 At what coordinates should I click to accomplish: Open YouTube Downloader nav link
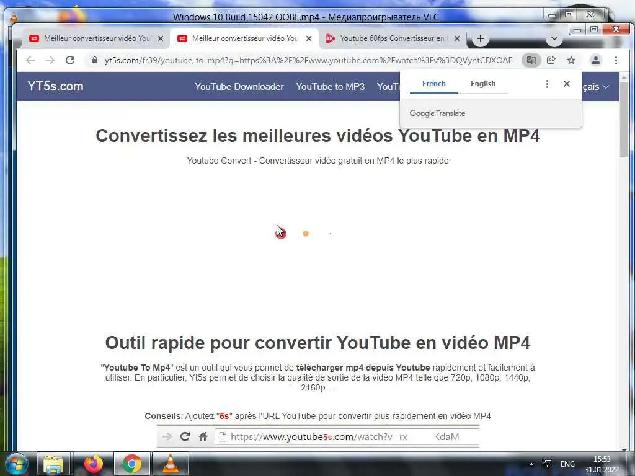(x=239, y=87)
